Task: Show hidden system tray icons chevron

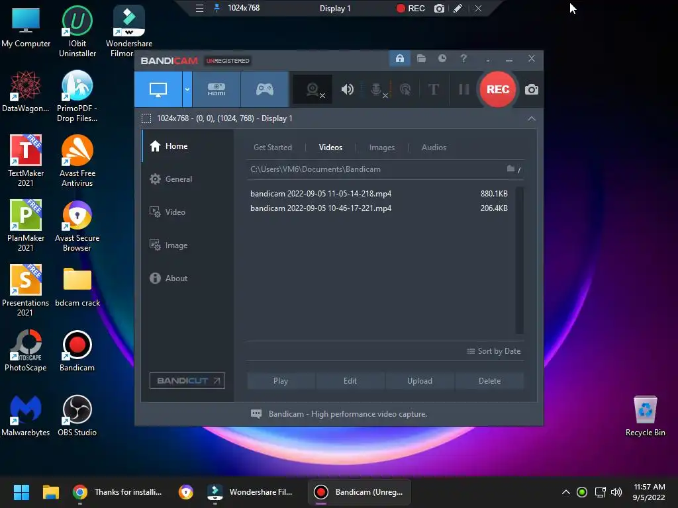Action: (x=565, y=492)
